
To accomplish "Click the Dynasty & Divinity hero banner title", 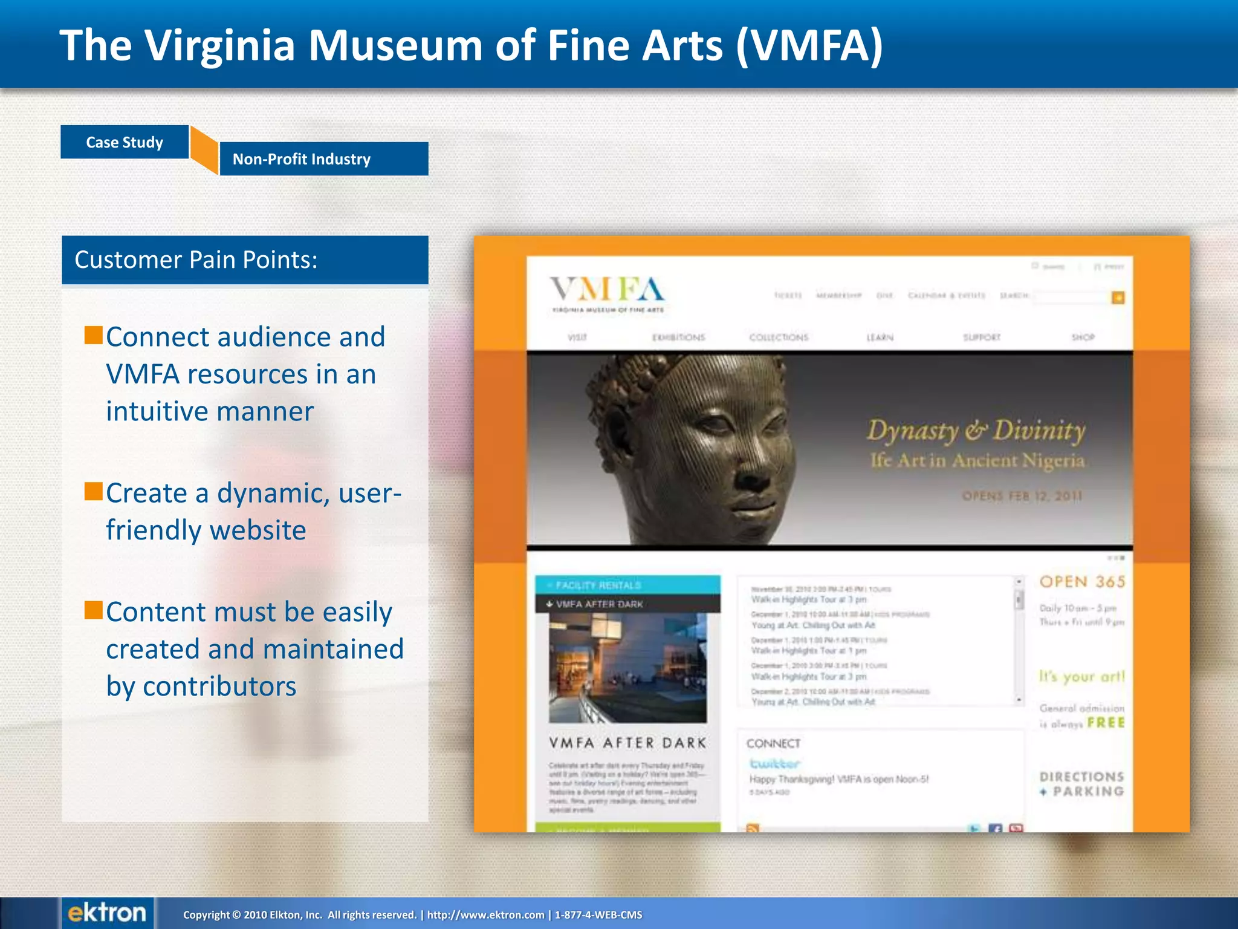I will tap(976, 431).
